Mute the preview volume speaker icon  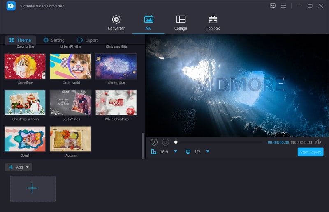[x=318, y=142]
